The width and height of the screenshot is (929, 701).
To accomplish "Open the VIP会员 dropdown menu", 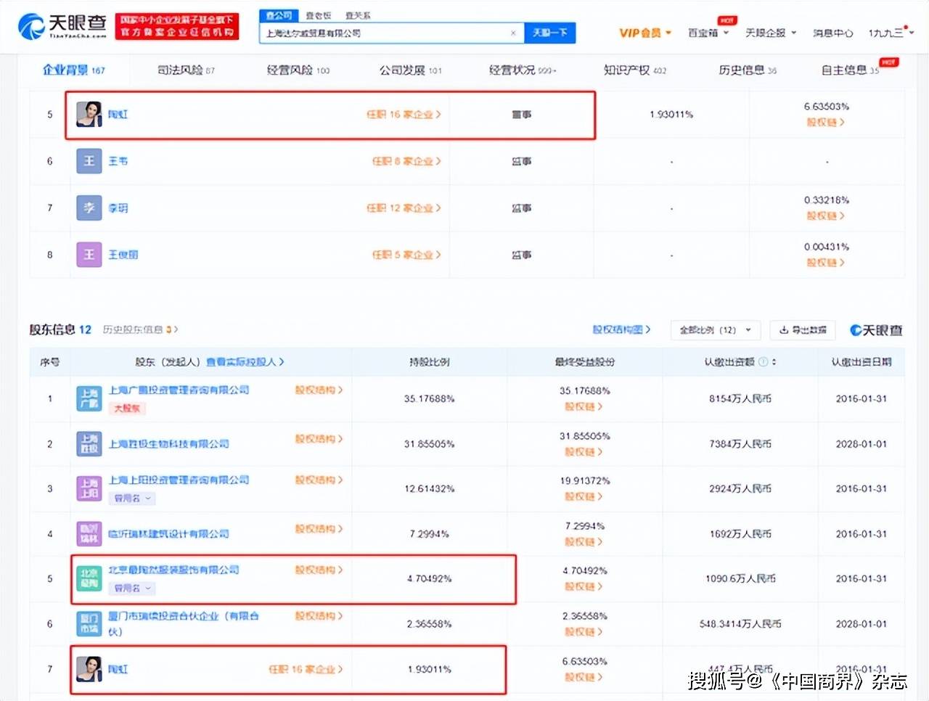I will pyautogui.click(x=645, y=33).
